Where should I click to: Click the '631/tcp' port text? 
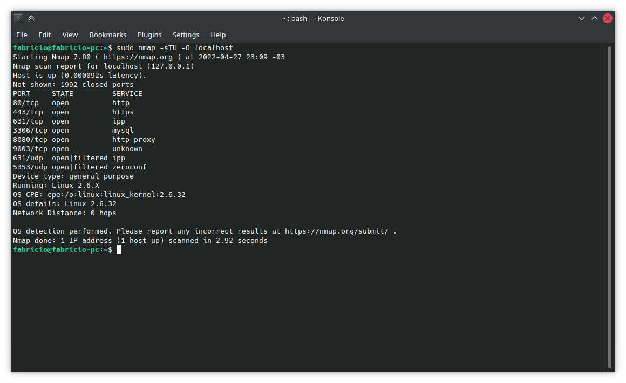click(x=28, y=121)
